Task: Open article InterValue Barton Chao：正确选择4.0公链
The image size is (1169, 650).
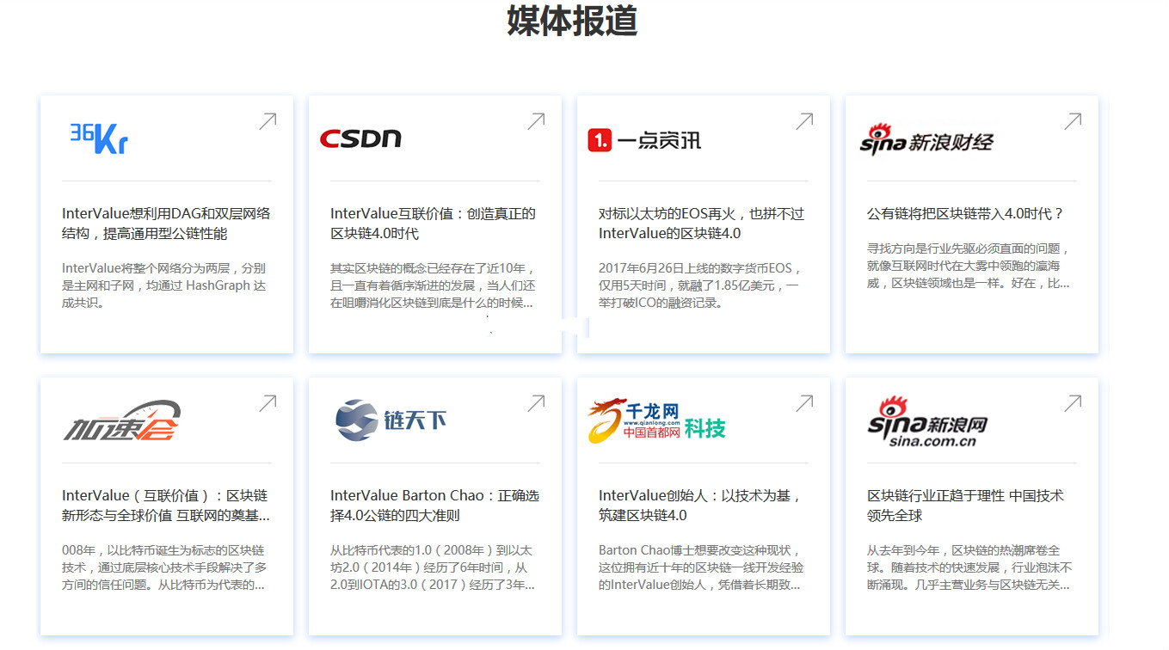Action: pyautogui.click(x=434, y=506)
